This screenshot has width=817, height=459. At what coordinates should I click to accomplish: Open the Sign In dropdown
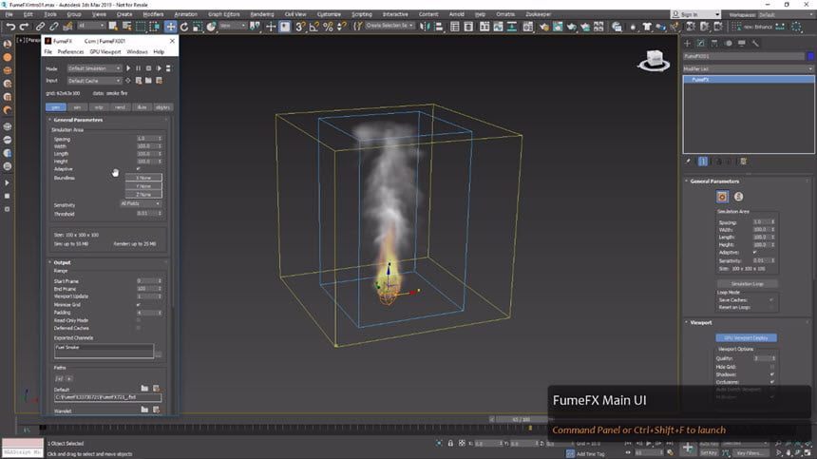pyautogui.click(x=695, y=14)
